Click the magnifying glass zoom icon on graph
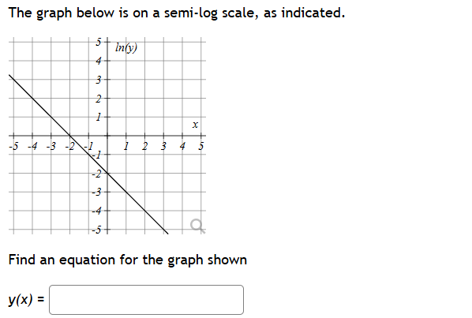This screenshot has height=318, width=472. click(x=197, y=226)
